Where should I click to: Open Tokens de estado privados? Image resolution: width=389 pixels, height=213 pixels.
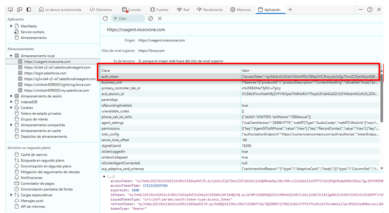(41, 113)
